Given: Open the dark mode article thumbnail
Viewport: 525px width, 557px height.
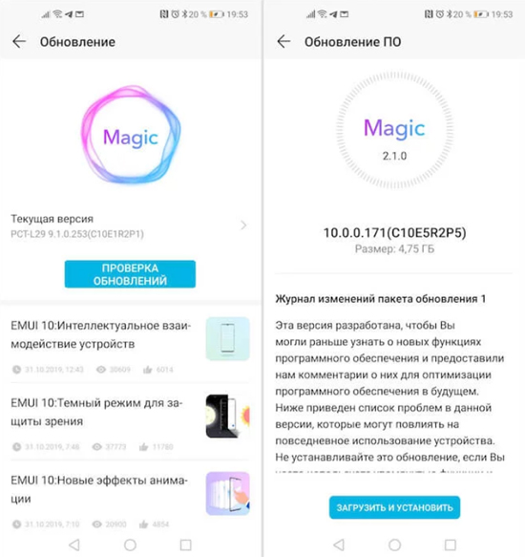Looking at the screenshot, I should click(228, 416).
